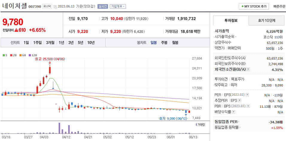Viewport: 286px width, 141px height.
Task: Click the 전일 value 9,170
Action: pos(83,19)
